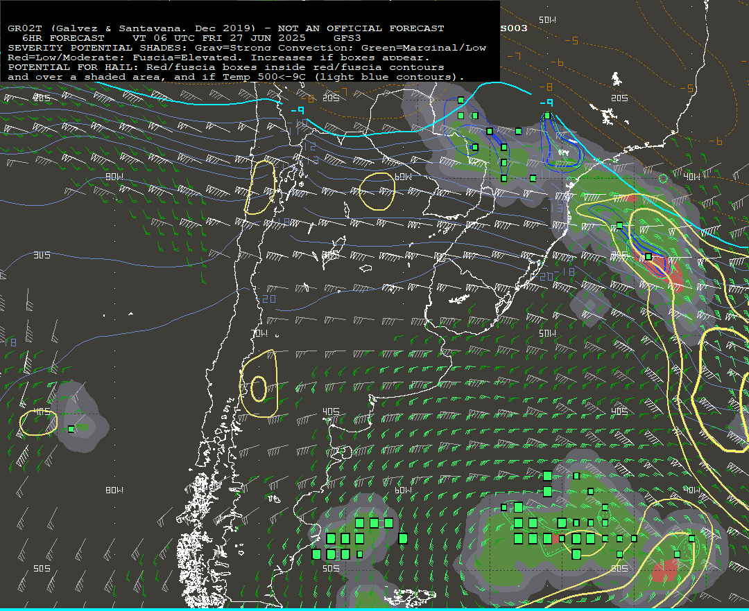Viewport: 749px width, 611px height.
Task: Click the blue -20 contour label off Chile's coast
Action: click(x=266, y=299)
